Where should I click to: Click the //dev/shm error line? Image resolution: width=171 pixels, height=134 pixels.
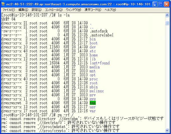point(82,119)
